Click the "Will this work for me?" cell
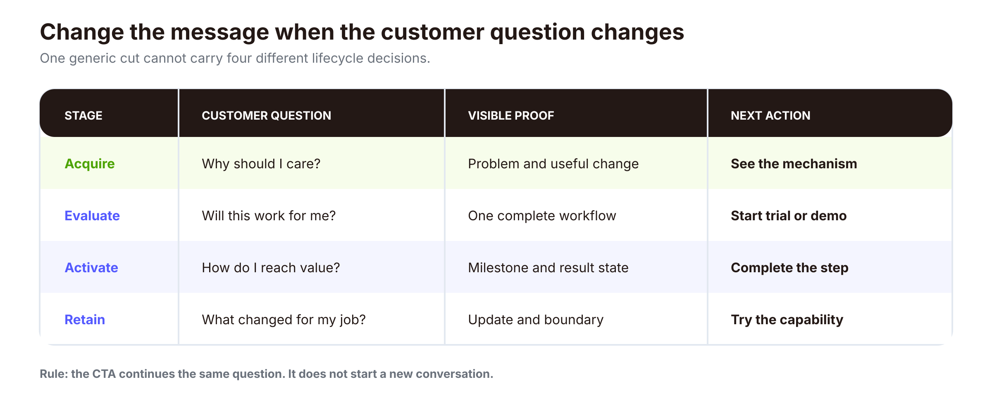Screen dimensions: 992x396 pyautogui.click(x=269, y=216)
